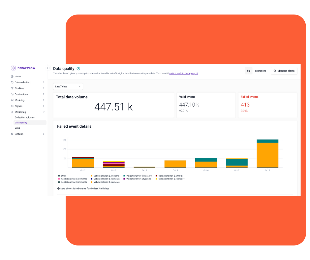The width and height of the screenshot is (310, 260).
Task: Click the Manage alerts button
Action: click(x=284, y=71)
